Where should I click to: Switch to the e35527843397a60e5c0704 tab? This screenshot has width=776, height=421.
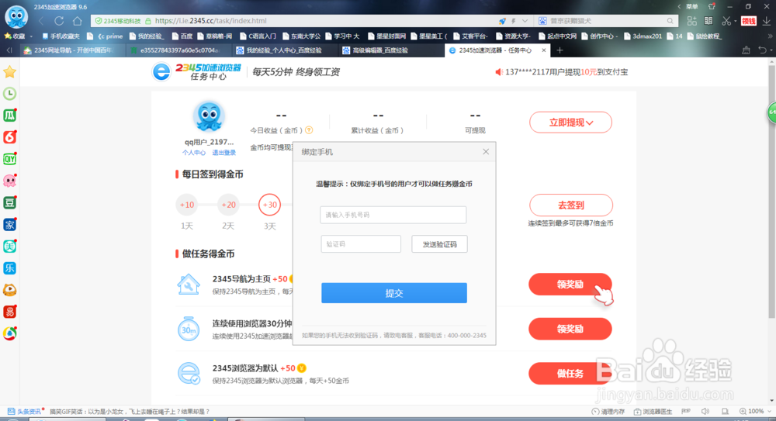pos(178,50)
